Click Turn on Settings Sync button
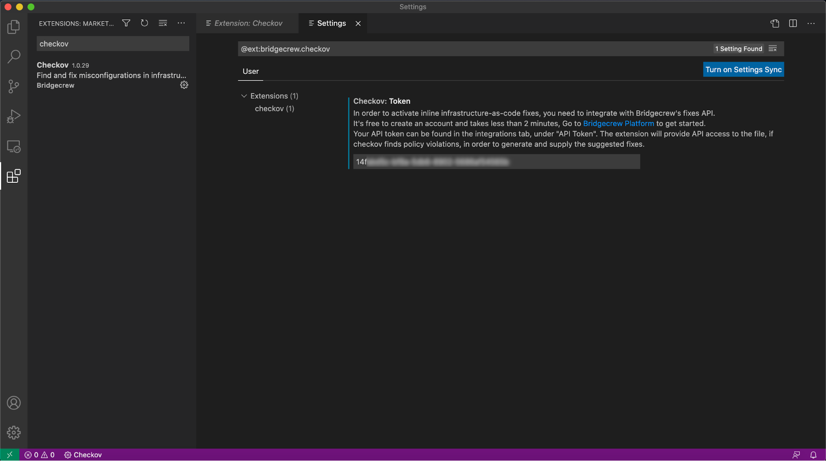 [x=743, y=69]
